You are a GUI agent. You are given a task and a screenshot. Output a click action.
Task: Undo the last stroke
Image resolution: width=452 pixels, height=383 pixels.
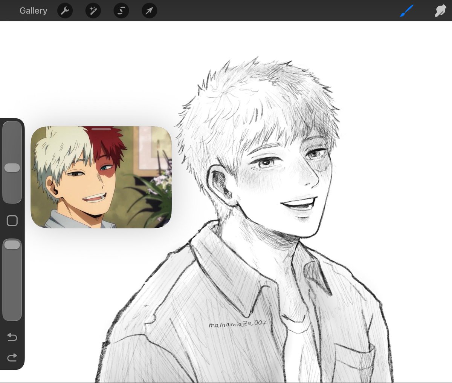pos(12,337)
